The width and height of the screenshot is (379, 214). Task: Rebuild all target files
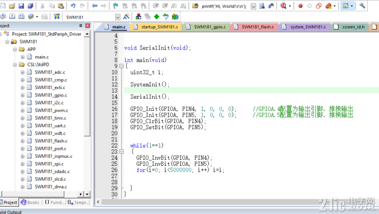click(x=21, y=16)
